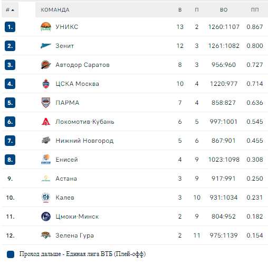Click the ПАРМА team logo
The height and width of the screenshot is (266, 268).
click(46, 103)
